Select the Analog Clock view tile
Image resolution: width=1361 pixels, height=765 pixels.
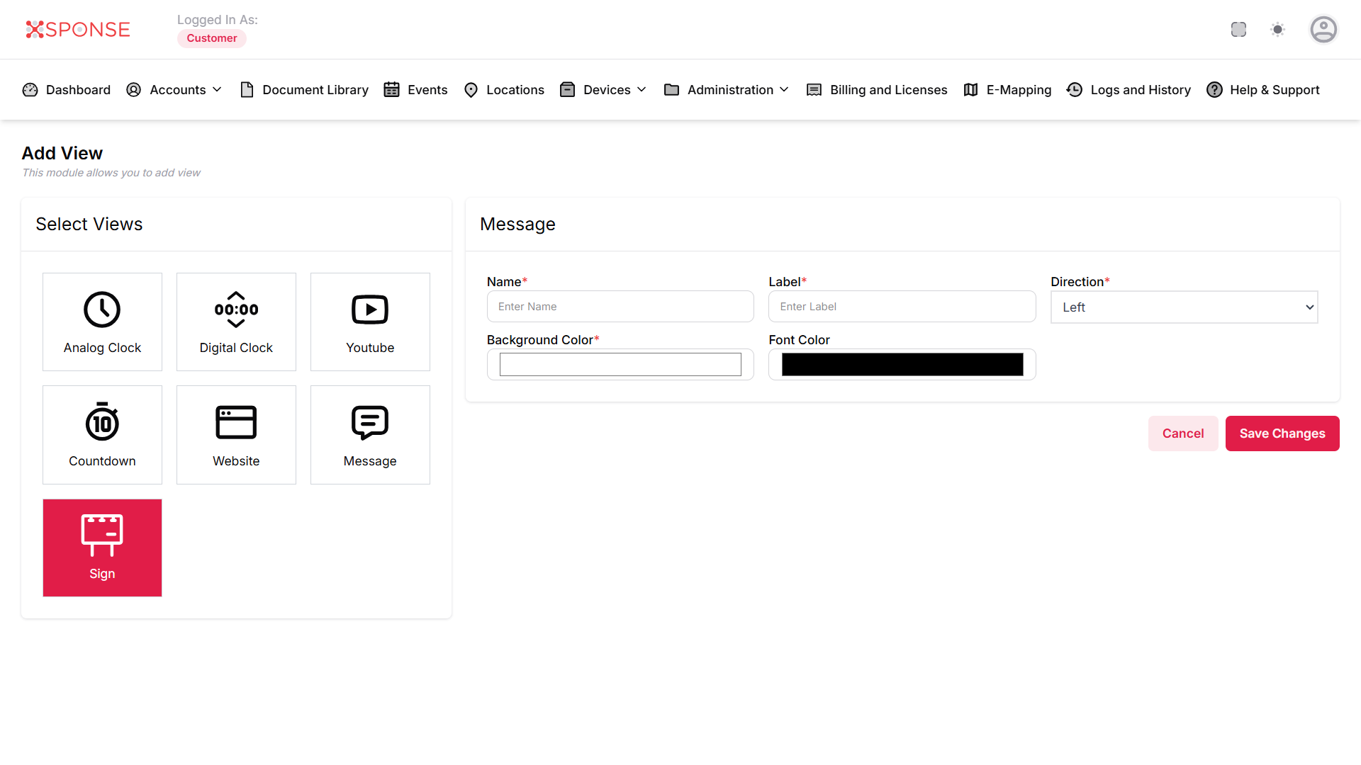pos(102,322)
